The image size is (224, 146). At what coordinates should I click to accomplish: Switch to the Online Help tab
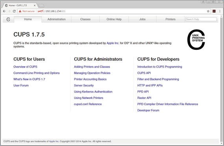[114, 19]
